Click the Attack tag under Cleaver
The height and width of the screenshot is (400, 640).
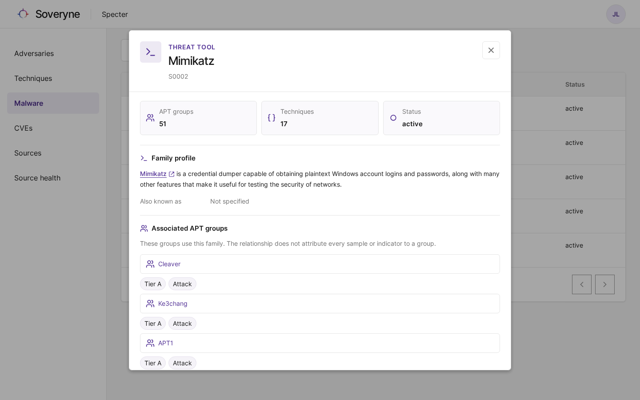pyautogui.click(x=182, y=284)
